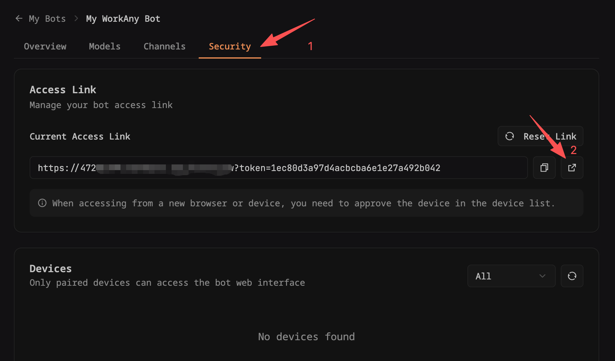The height and width of the screenshot is (361, 615).
Task: Click the back arrow next to My Bots
Action: (x=19, y=19)
